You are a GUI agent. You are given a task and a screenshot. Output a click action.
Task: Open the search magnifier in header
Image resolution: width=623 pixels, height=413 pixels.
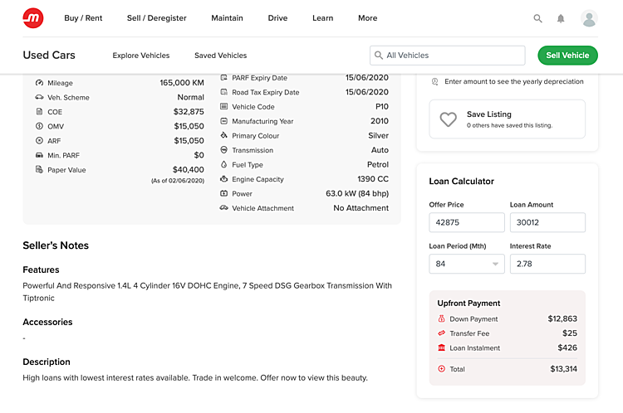pos(537,18)
